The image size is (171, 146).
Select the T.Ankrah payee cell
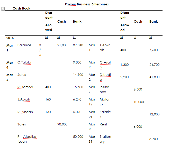coord(105,48)
